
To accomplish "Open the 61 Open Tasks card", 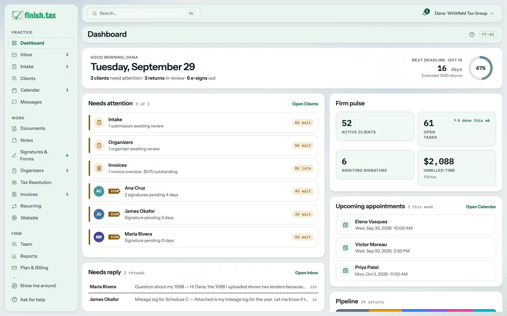I will tap(457, 129).
